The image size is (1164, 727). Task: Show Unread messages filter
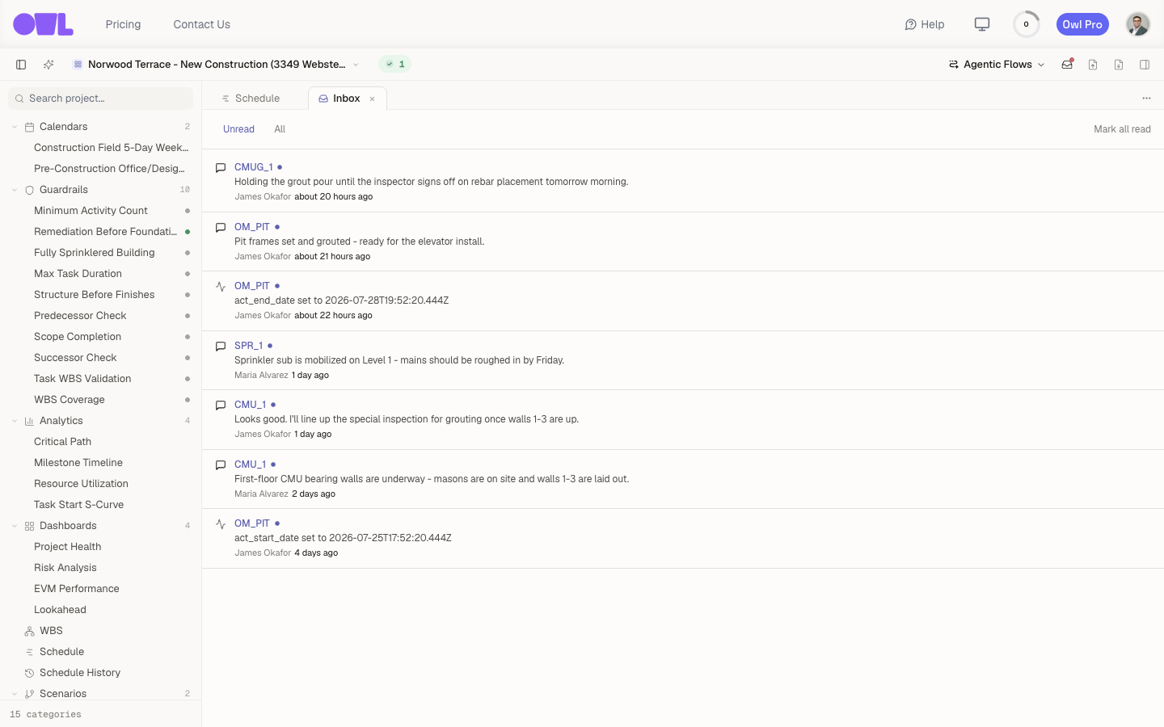(238, 129)
